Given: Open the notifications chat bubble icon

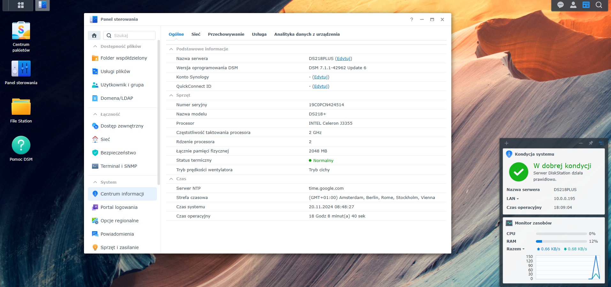Looking at the screenshot, I should click(561, 5).
